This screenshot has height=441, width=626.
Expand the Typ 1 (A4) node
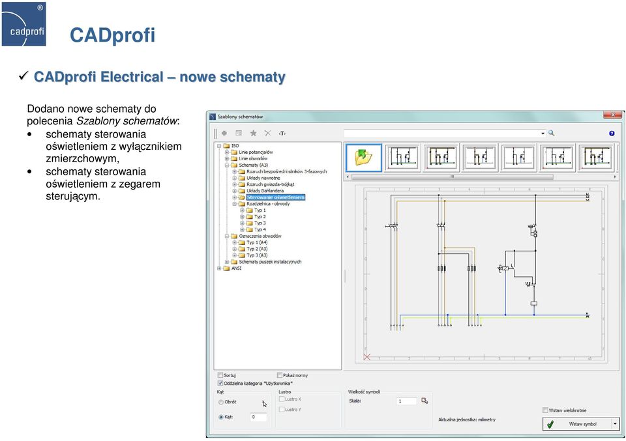(235, 242)
